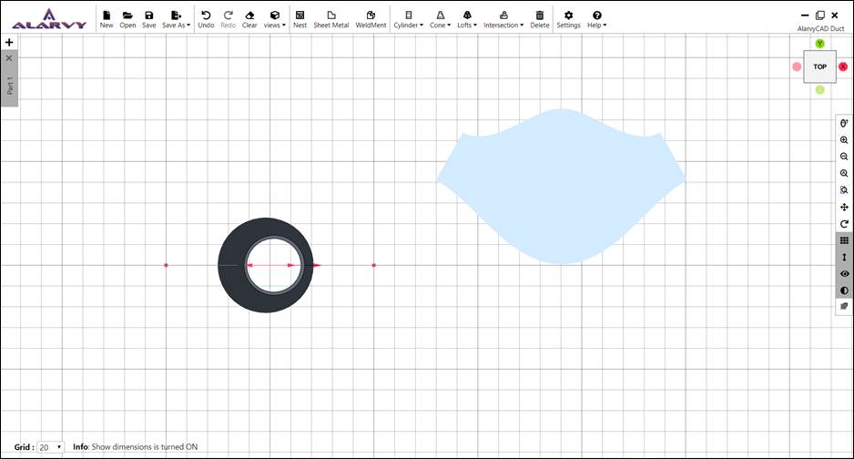Save the drawing with Save icon

click(148, 19)
